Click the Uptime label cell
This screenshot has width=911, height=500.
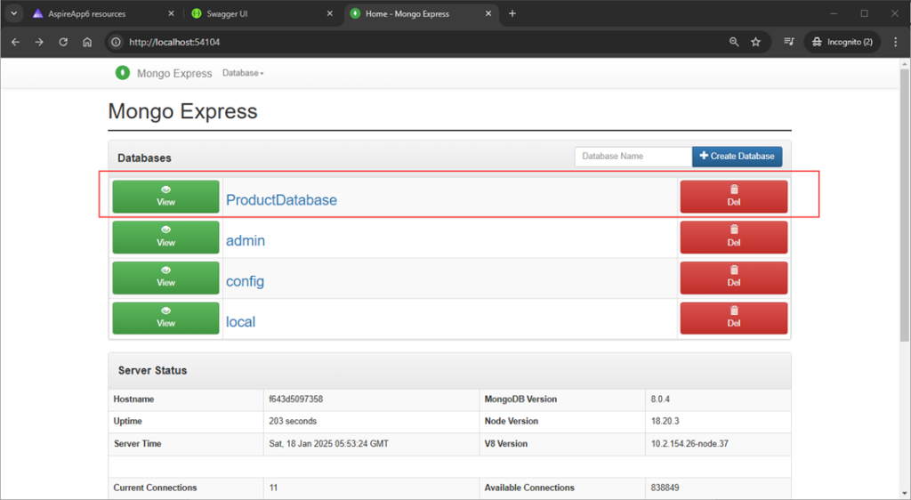186,421
